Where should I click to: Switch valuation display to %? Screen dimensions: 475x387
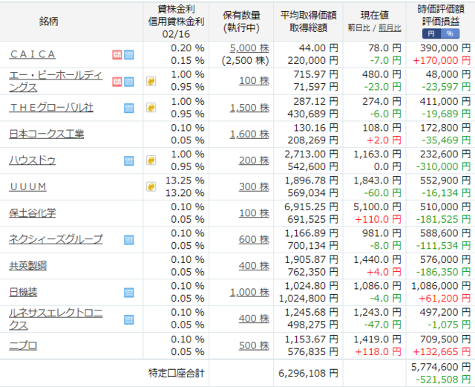(x=451, y=33)
